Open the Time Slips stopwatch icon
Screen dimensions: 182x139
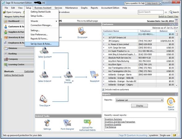(x=44, y=99)
